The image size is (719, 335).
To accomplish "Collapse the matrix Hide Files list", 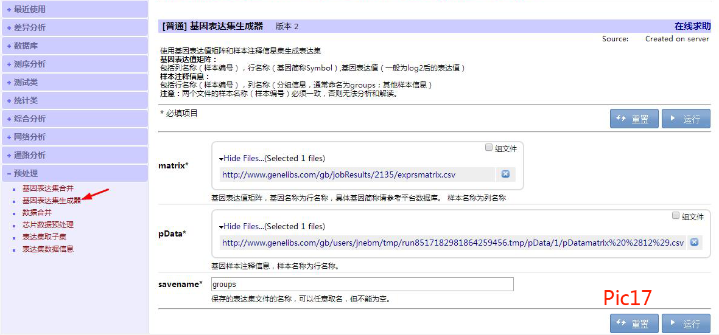I will [242, 158].
